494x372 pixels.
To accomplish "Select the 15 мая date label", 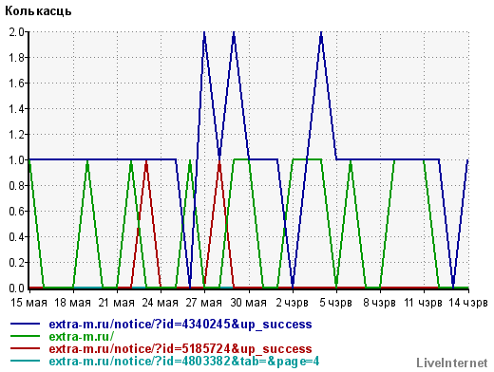I will (28, 303).
